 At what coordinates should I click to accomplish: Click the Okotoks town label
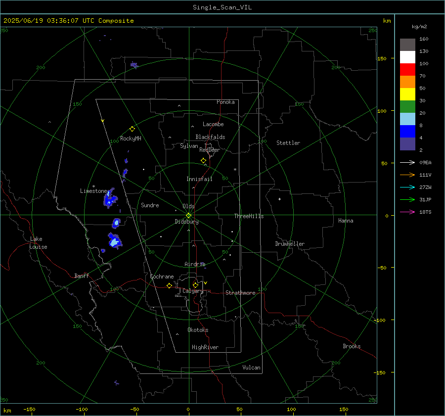coord(198,330)
